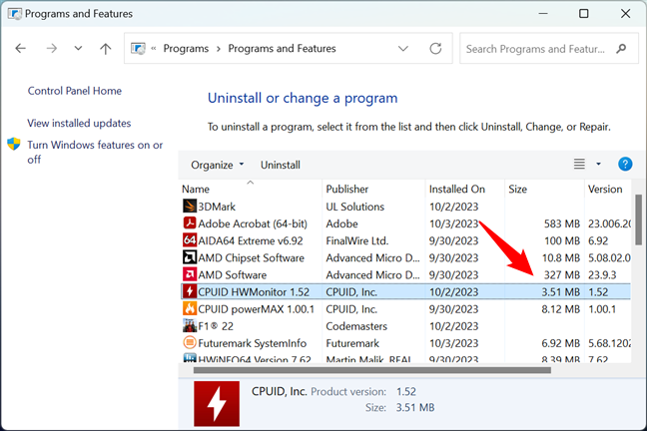Click the horizontal list scrollbar

pyautogui.click(x=372, y=370)
